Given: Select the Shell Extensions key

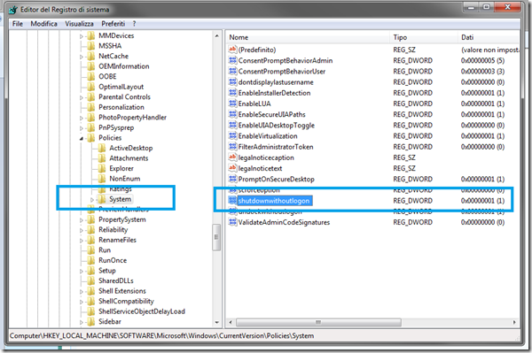Looking at the screenshot, I should click(122, 291).
